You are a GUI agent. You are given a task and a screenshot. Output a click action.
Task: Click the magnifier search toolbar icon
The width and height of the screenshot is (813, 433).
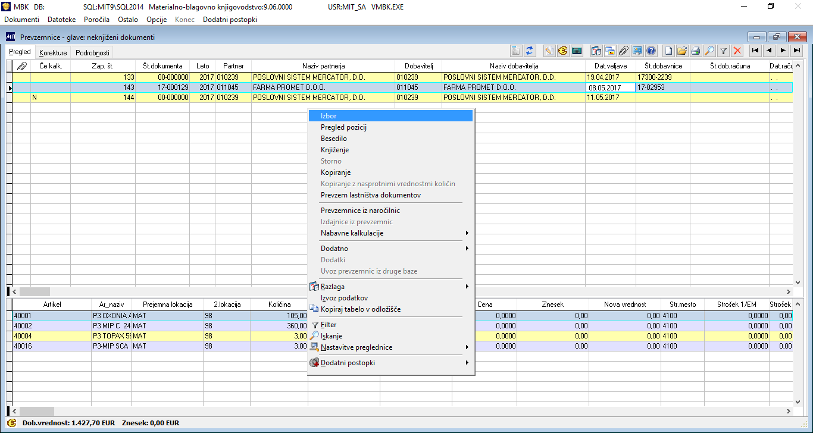click(x=709, y=51)
